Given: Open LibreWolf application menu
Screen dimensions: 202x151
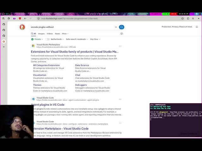Looking at the screenshot, I should pos(193,19).
